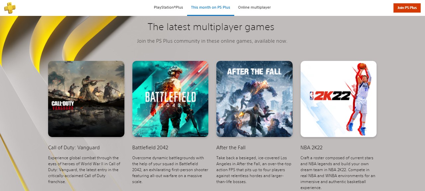Screen dimensions: 425x191
Task: Select This month on PS Plus tab
Action: 210,7
